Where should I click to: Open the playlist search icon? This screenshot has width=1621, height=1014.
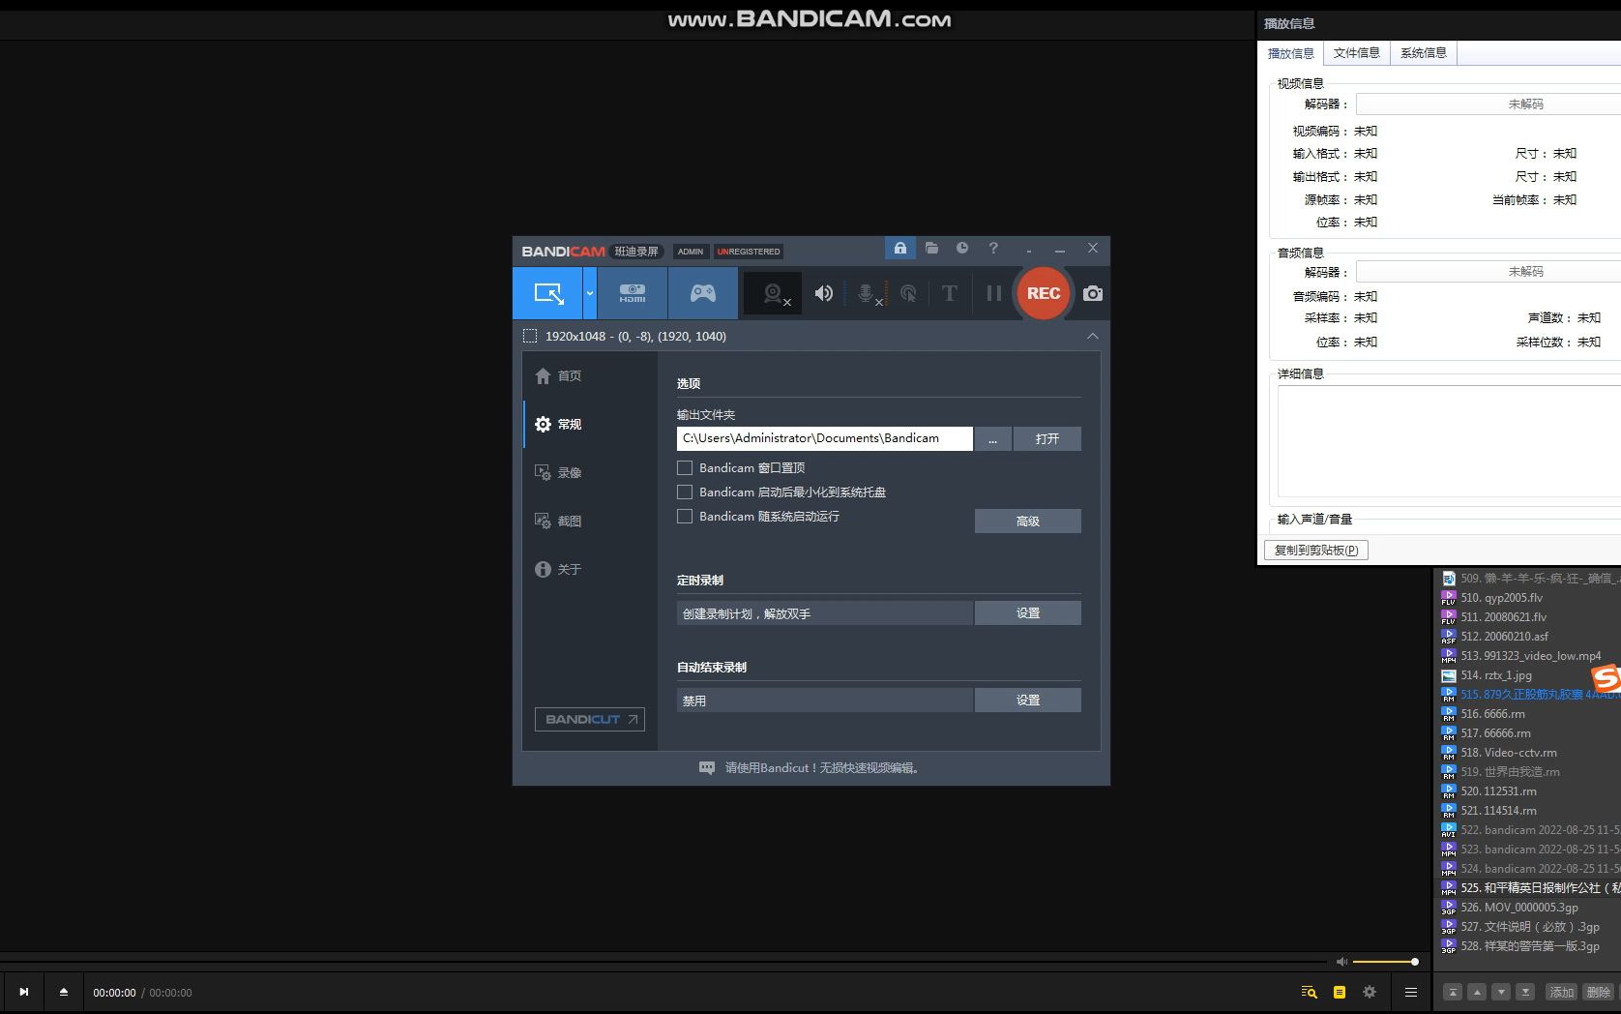coord(1310,992)
